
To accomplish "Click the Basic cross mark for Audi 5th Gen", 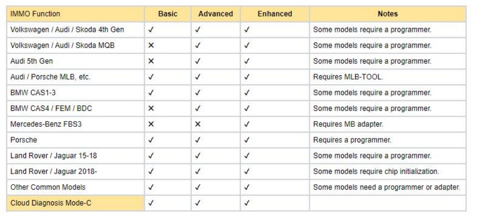I will click(151, 61).
